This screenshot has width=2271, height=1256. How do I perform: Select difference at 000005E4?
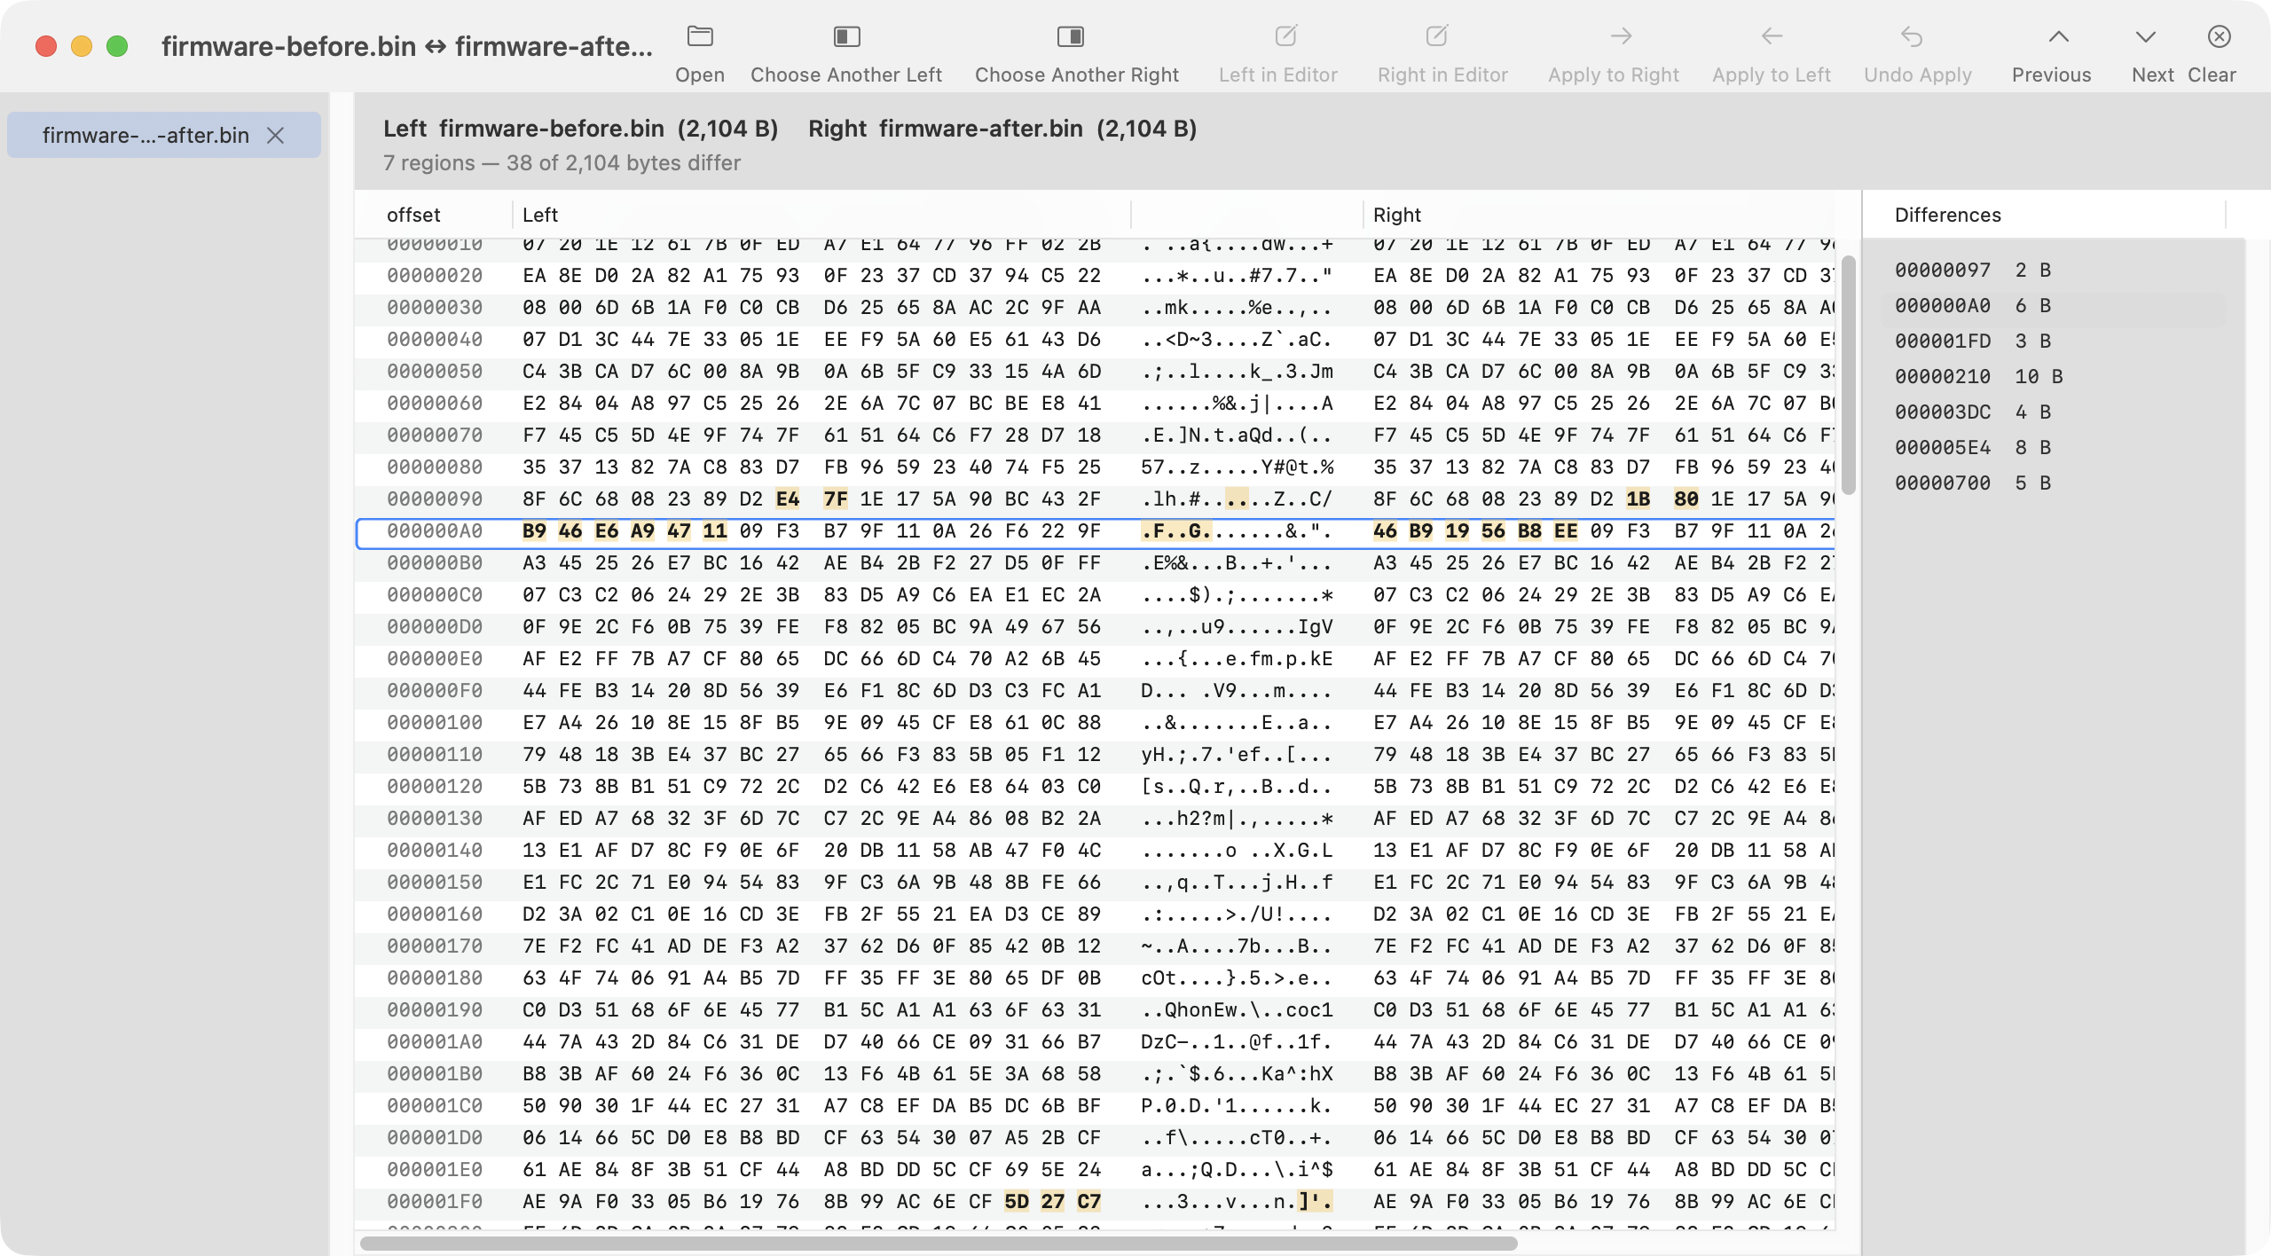coord(2053,447)
